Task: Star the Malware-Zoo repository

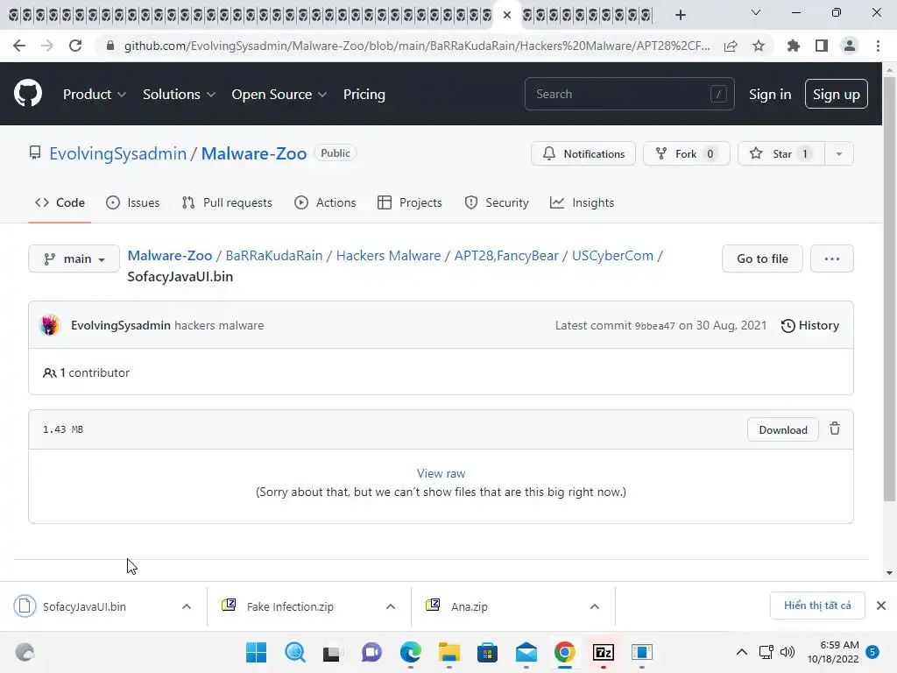Action: click(781, 154)
